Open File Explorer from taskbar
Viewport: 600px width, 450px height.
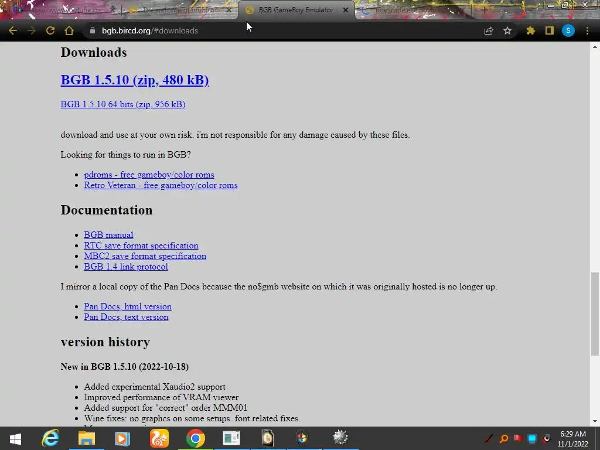(x=87, y=438)
